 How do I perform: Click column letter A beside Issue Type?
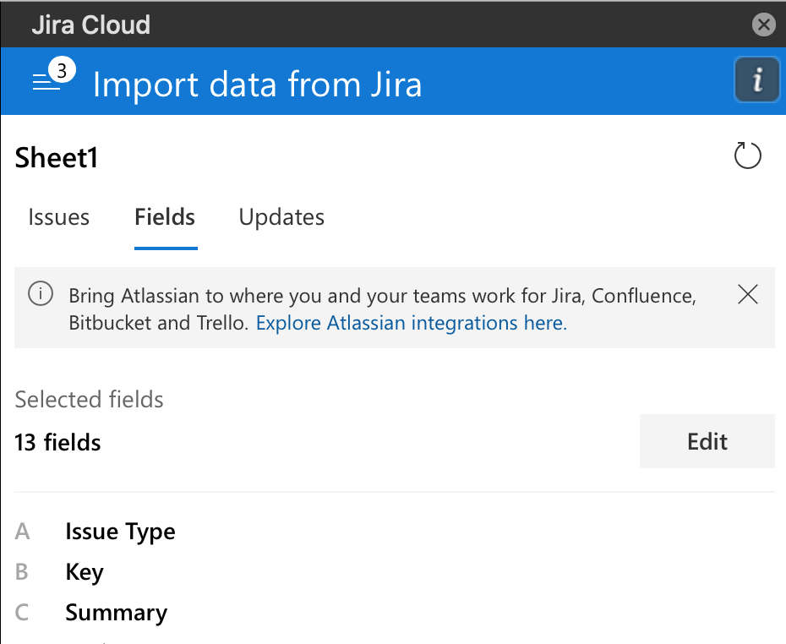pos(23,532)
